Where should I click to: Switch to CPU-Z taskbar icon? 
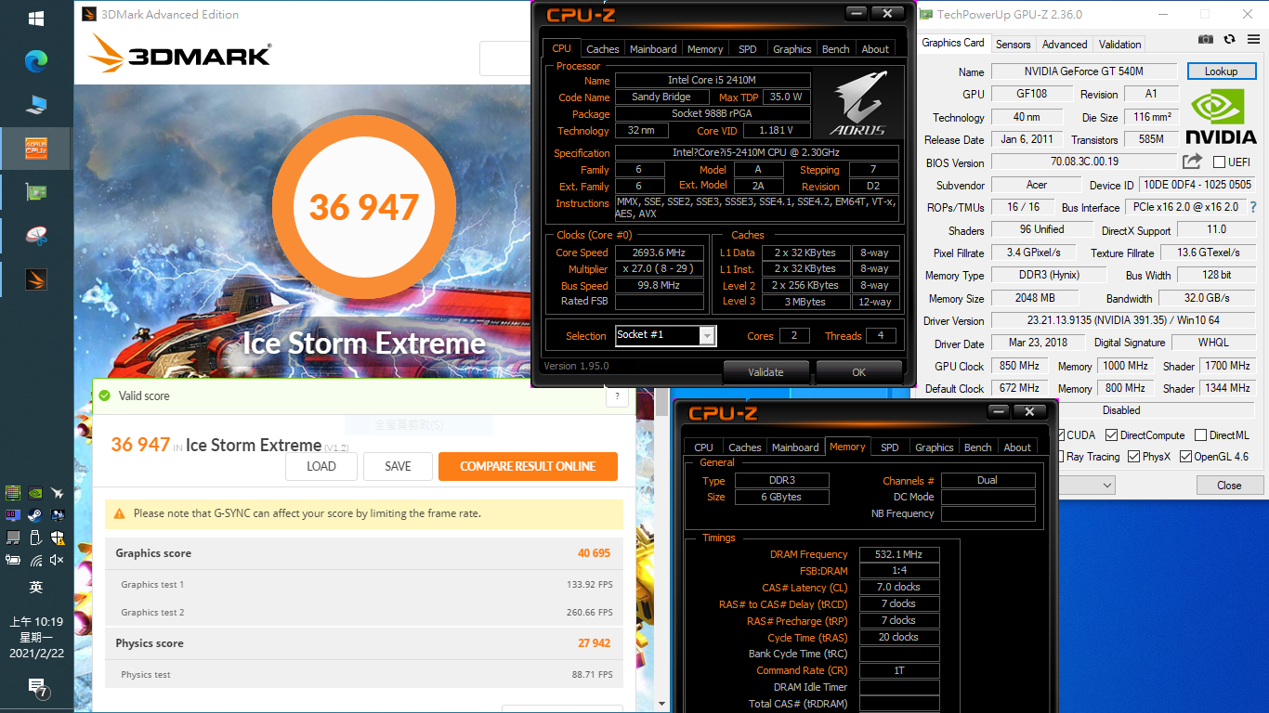coord(36,149)
